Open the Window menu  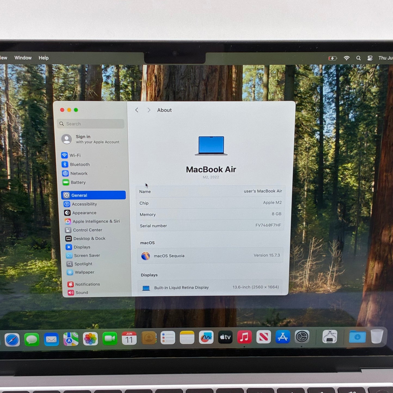pyautogui.click(x=23, y=58)
